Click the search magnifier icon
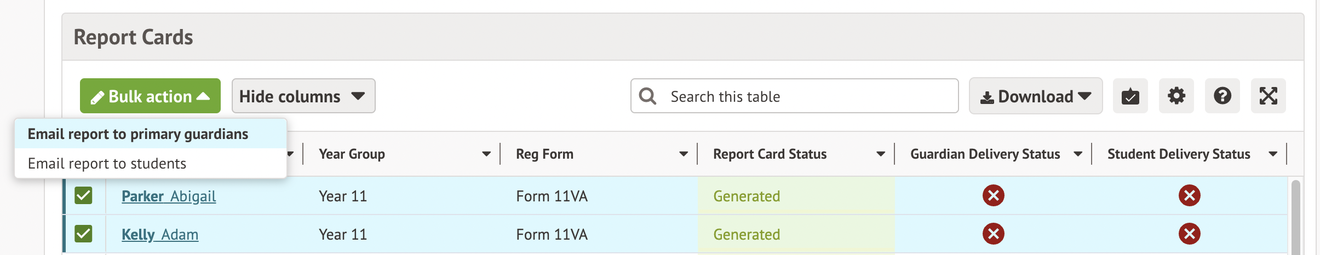The image size is (1320, 255). click(647, 96)
